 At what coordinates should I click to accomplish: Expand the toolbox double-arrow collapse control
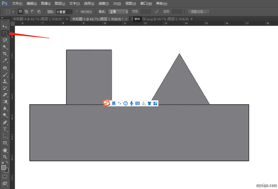click(x=2, y=18)
